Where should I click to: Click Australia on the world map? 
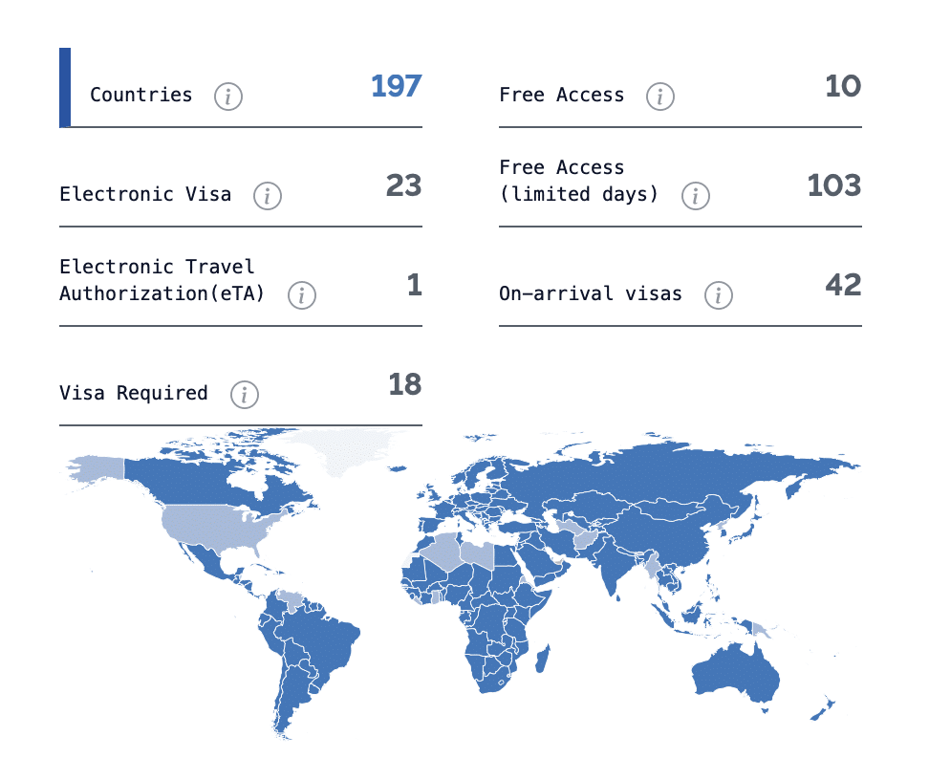tap(734, 674)
